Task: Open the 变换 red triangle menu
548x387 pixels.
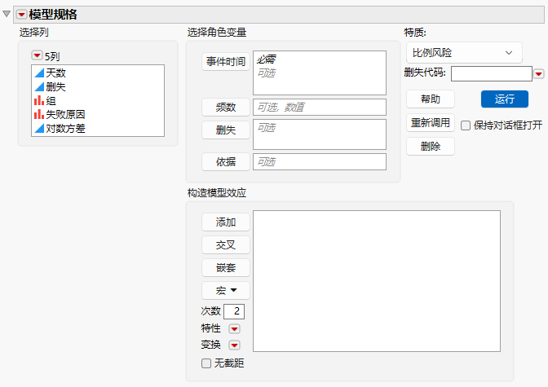Action: pos(234,345)
